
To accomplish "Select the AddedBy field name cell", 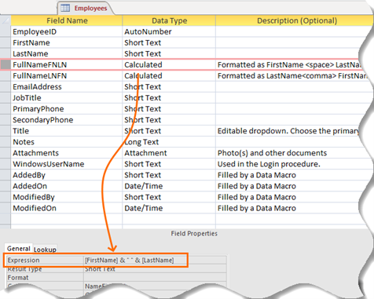I will point(67,175).
